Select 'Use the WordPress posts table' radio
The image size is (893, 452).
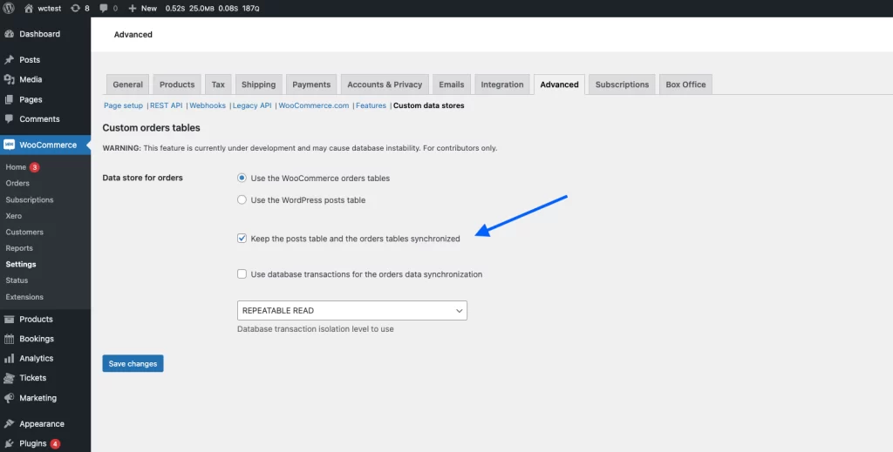[x=242, y=199]
